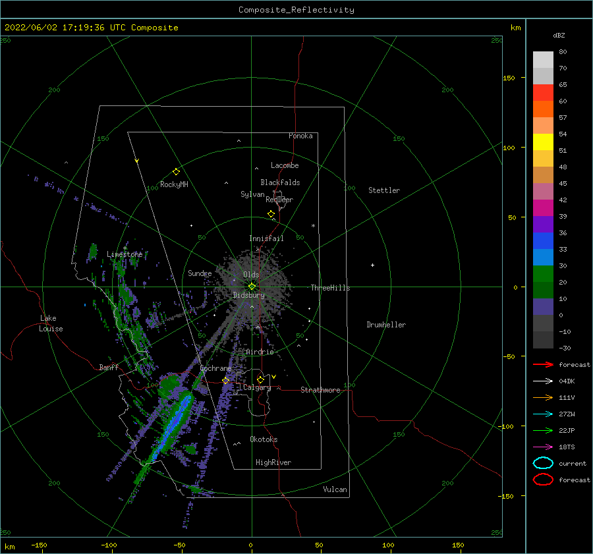The image size is (593, 554).
Task: Click the green 22JP arrow legend icon
Action: click(543, 430)
